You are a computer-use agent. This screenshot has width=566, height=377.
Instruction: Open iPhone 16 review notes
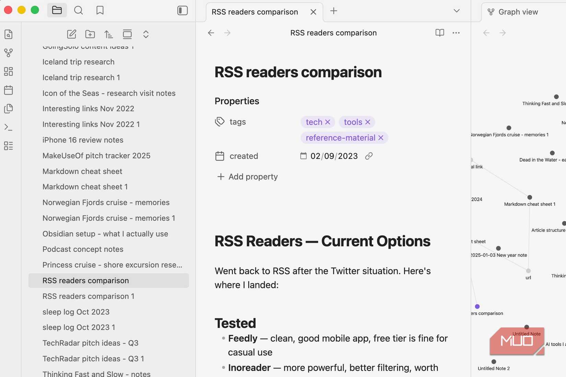83,140
